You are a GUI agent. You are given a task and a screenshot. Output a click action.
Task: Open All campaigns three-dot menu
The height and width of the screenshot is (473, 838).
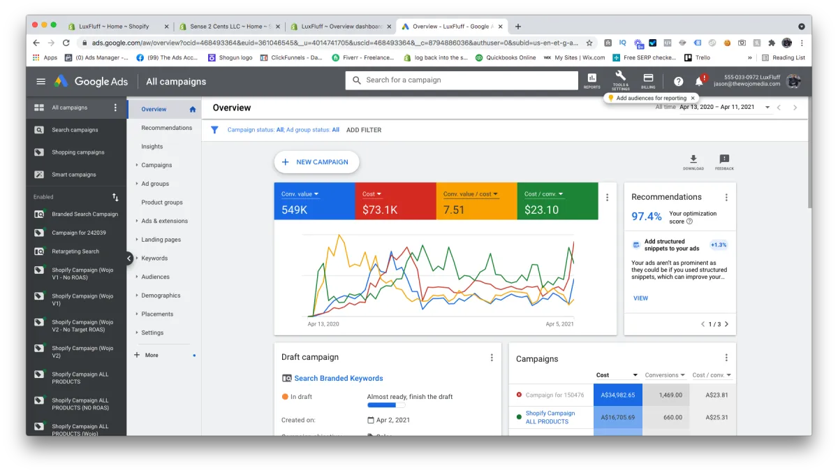point(116,108)
